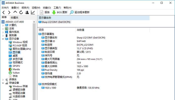Select 视频模式 in the tree
The image size is (175, 100).
click(x=16, y=62)
